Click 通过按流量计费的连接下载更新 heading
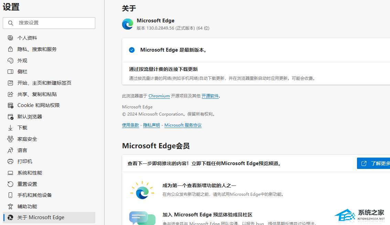This screenshot has width=390, height=225. (163, 69)
